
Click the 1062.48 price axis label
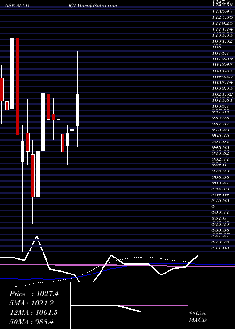(x=222, y=65)
